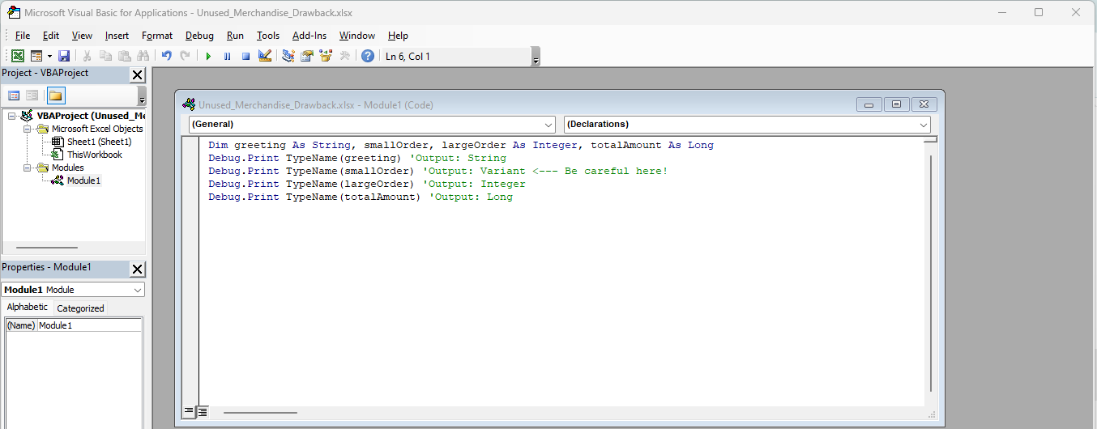Open the Format menu

pos(157,36)
